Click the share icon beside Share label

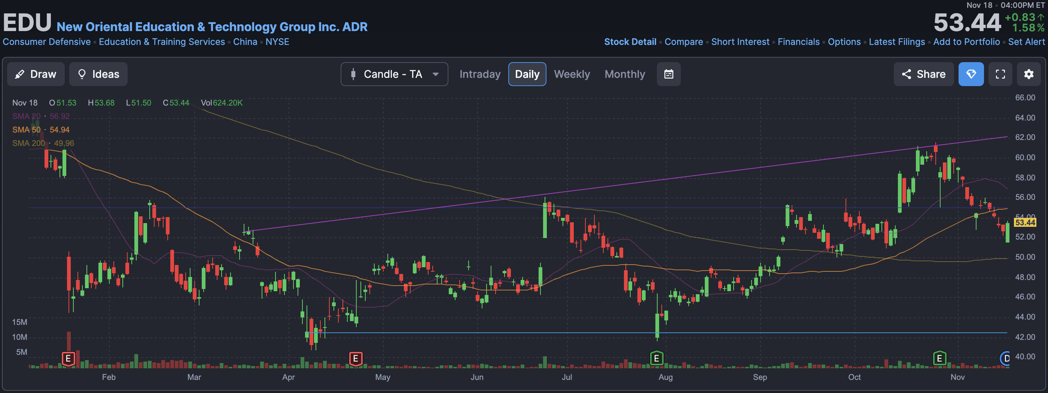tap(906, 74)
